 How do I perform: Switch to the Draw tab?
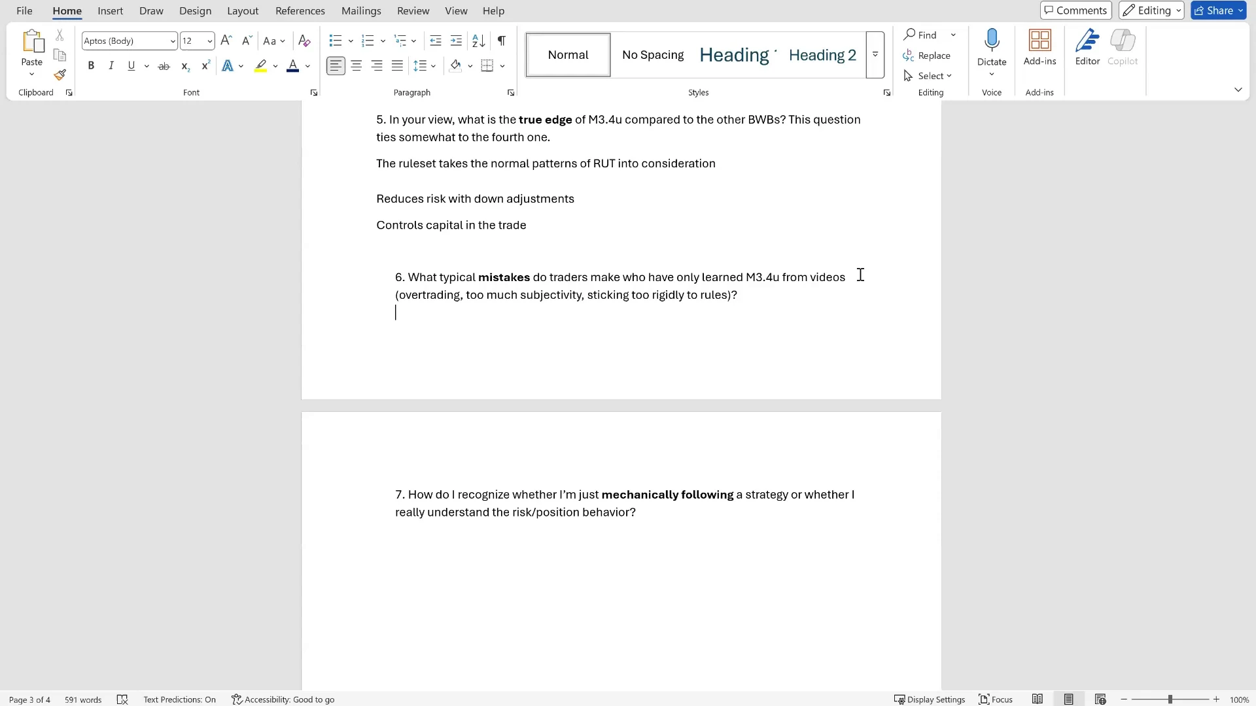151,10
